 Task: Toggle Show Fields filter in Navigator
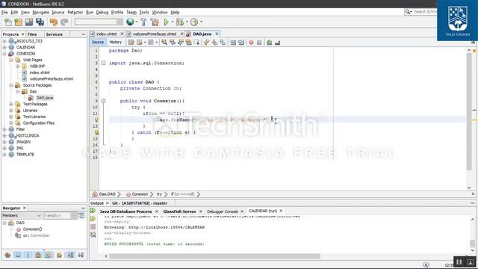point(18,255)
